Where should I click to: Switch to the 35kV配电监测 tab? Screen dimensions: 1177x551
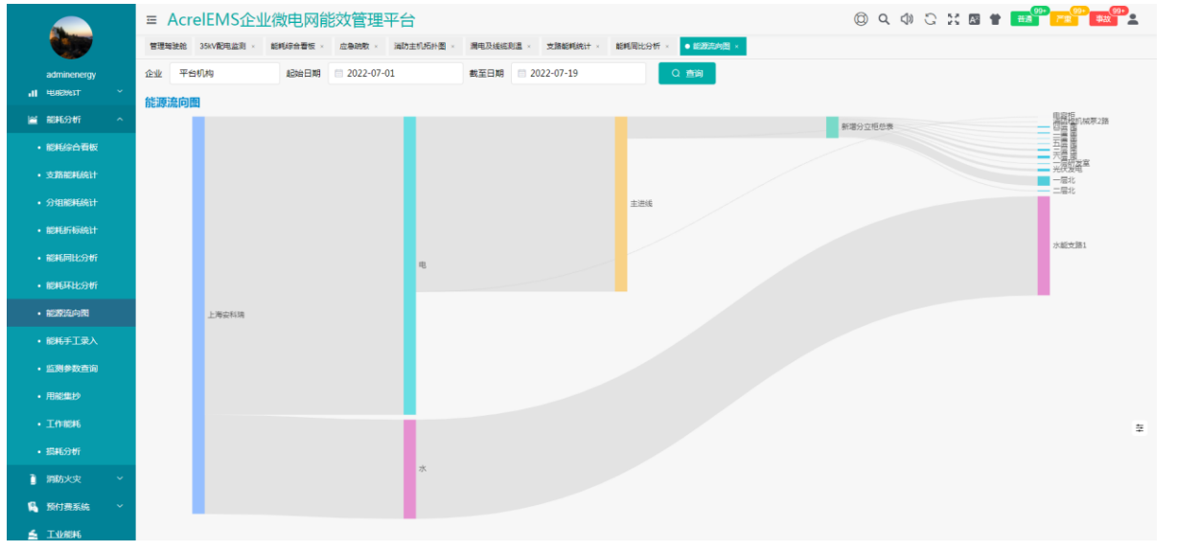tap(222, 46)
